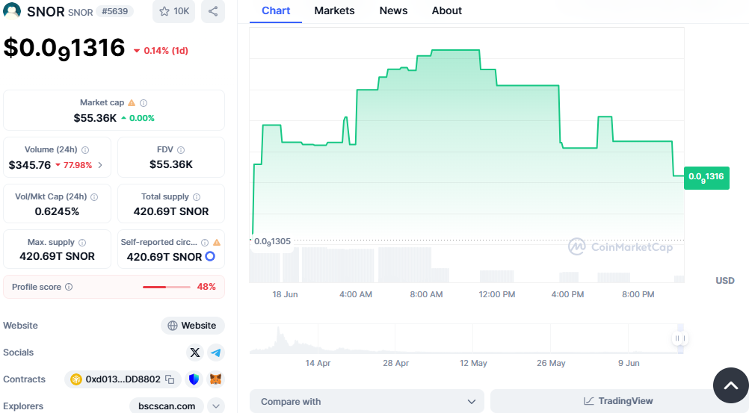749x413 pixels.
Task: Open the SNOR Website button
Action: click(193, 326)
